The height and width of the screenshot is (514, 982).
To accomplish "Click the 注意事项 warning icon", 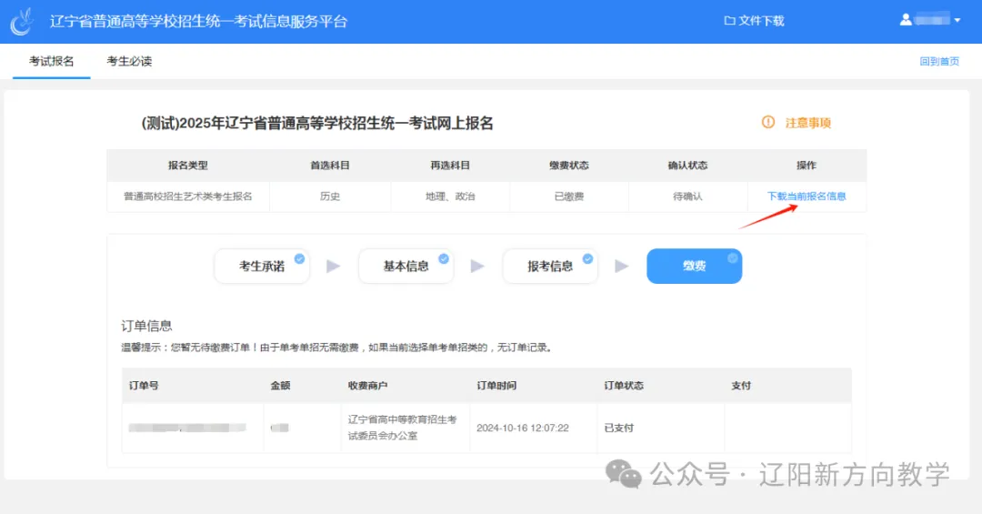I will (767, 122).
